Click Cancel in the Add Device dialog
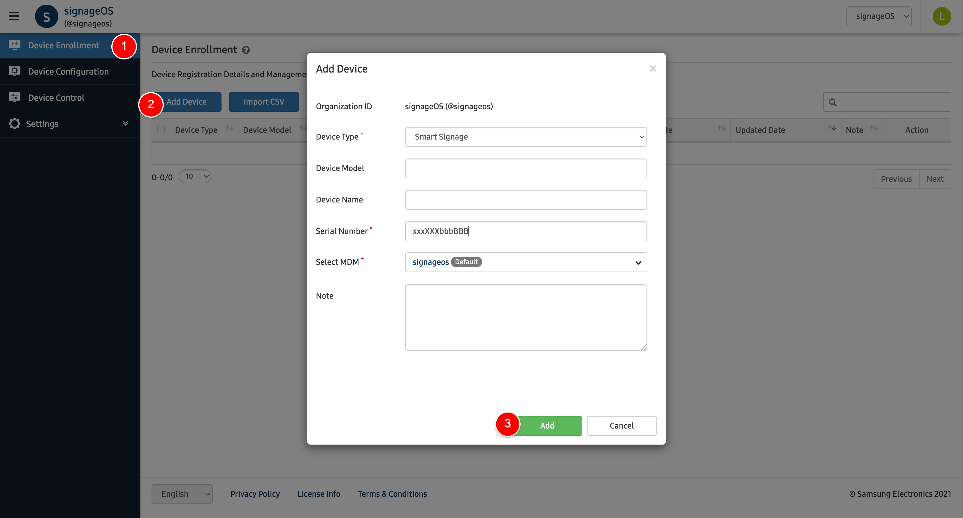This screenshot has height=518, width=963. 621,426
